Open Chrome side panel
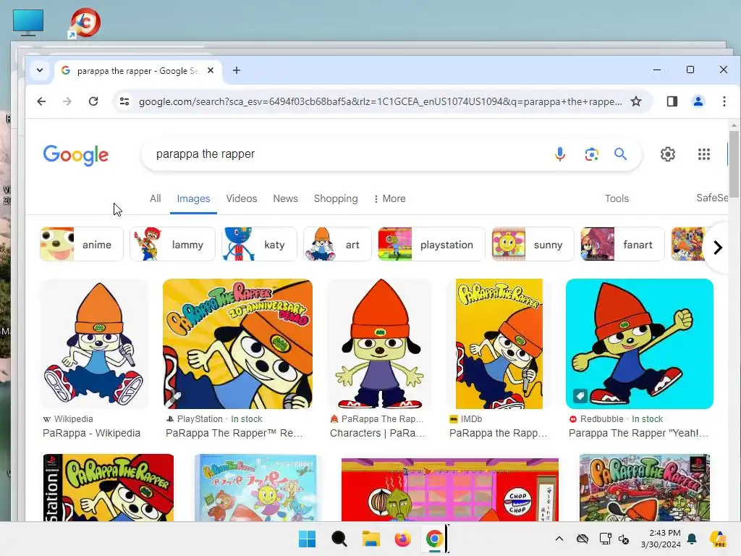 [x=672, y=101]
